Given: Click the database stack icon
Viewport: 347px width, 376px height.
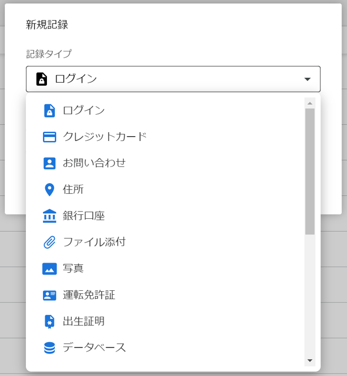Looking at the screenshot, I should (49, 348).
